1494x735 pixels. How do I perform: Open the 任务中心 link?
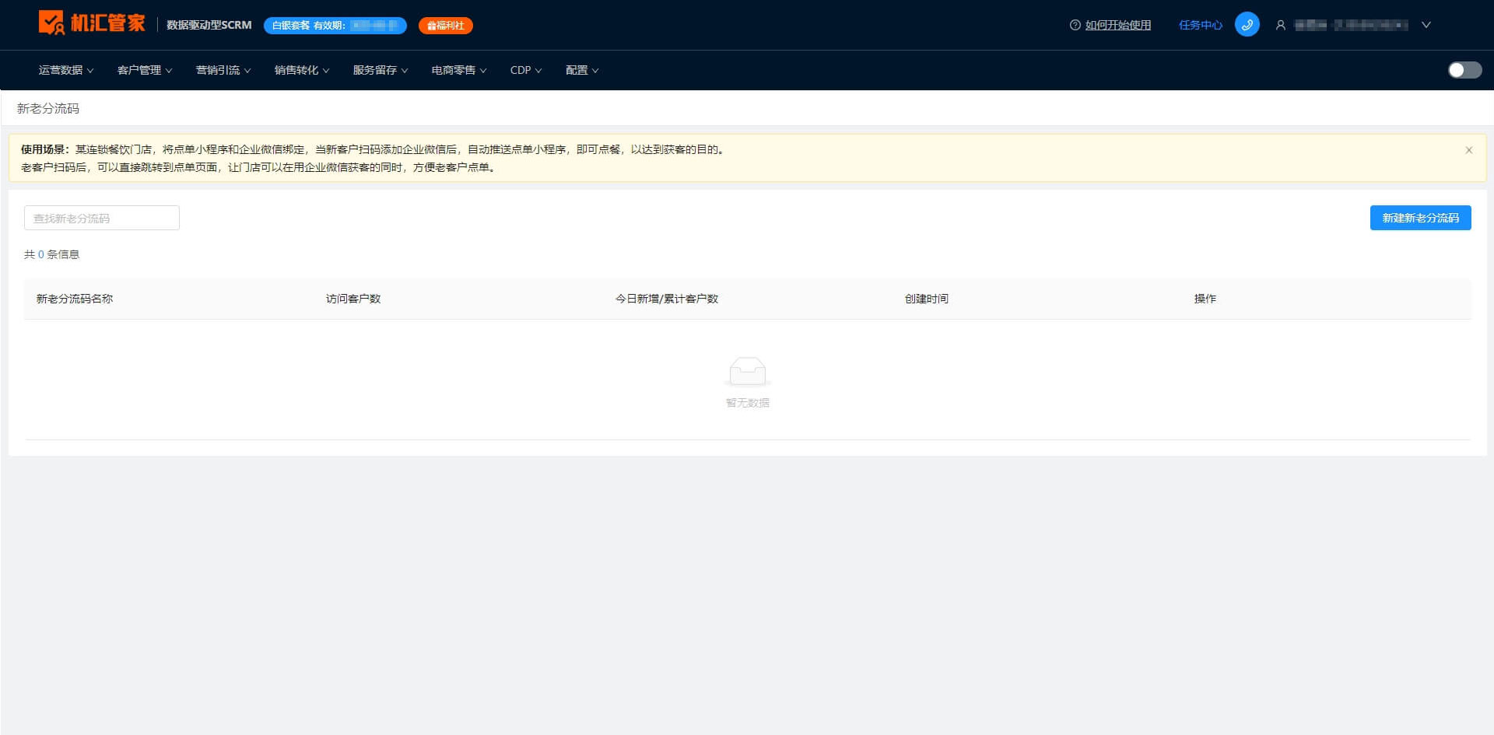pyautogui.click(x=1200, y=25)
